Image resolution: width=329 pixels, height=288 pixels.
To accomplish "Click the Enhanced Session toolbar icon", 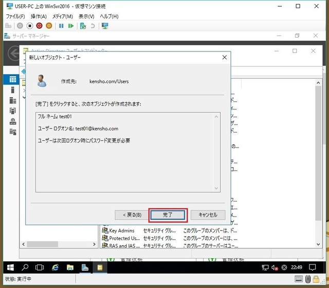I will (x=105, y=26).
